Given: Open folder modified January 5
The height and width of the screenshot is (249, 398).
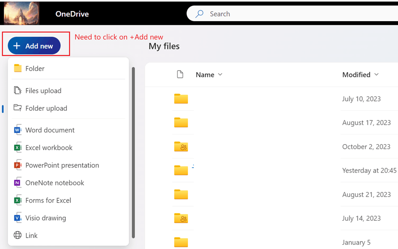Looking at the screenshot, I should [x=181, y=242].
